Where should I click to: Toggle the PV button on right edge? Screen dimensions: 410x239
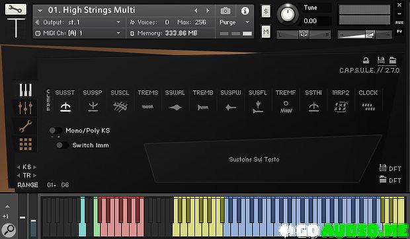tap(399, 31)
